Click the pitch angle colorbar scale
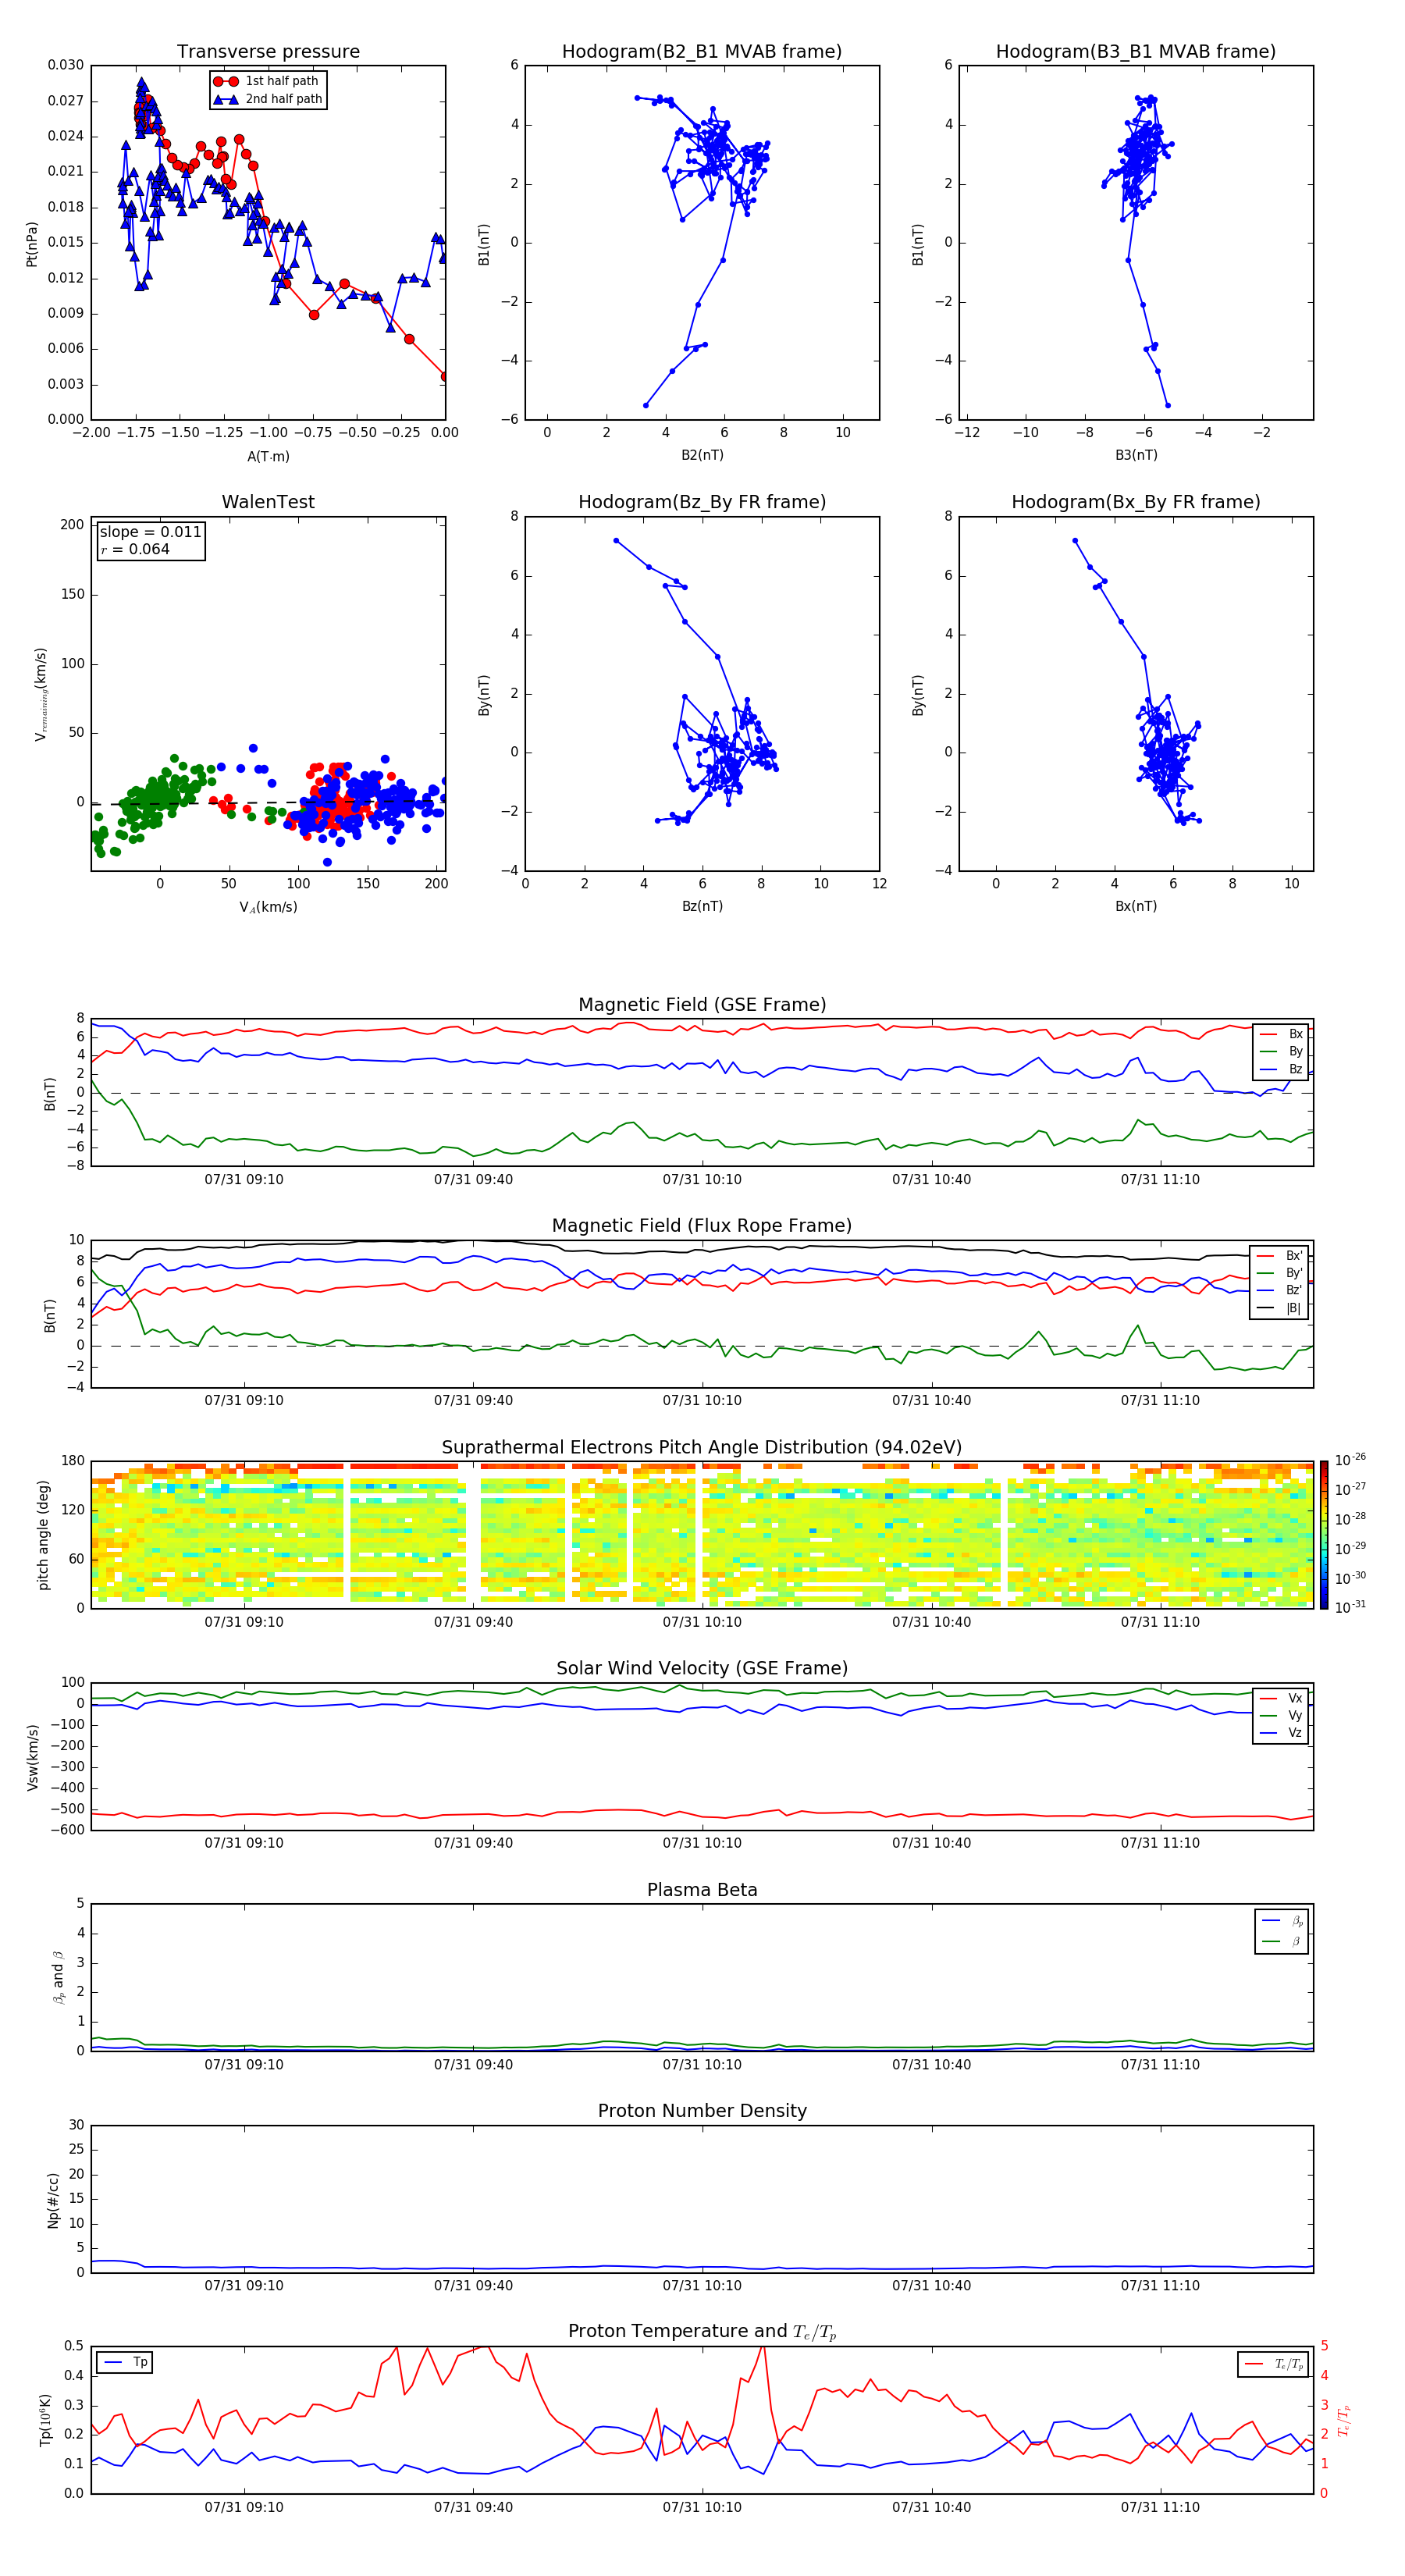Screen dimensions: 1405x2576 1324,1534
